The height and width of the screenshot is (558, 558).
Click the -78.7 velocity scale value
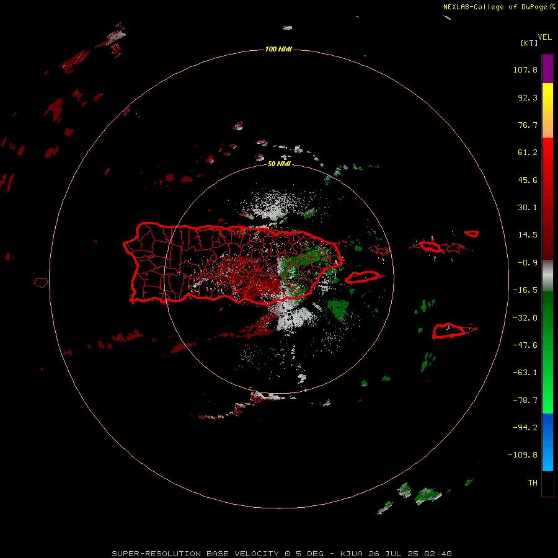(525, 401)
